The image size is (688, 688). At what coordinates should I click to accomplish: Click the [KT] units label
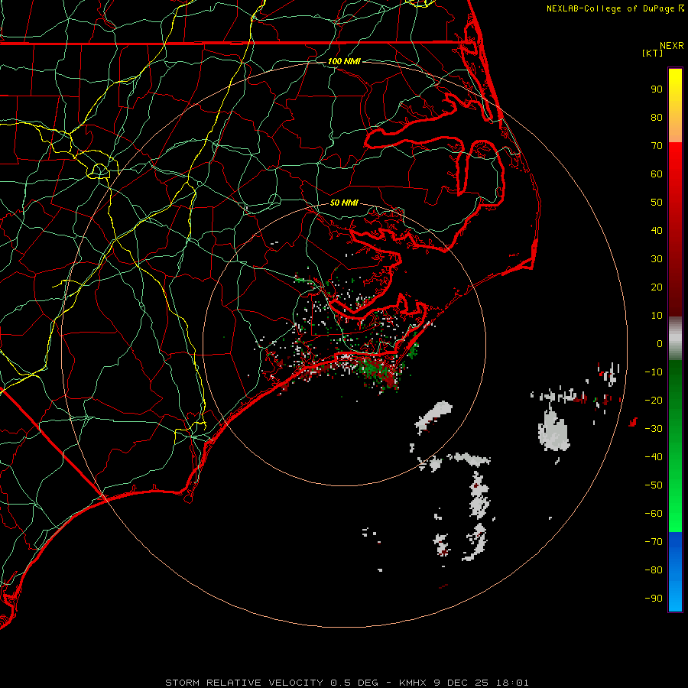(653, 53)
